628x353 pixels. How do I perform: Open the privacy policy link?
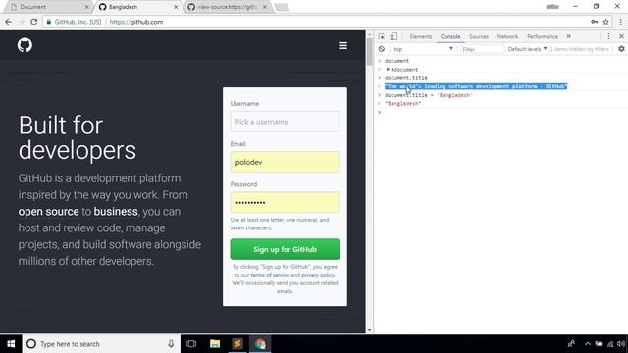(x=318, y=275)
